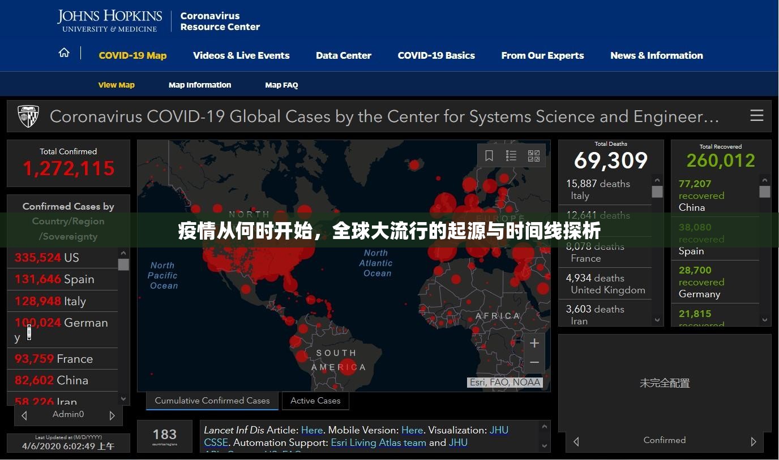Open the Esri Living Atlas team link
This screenshot has height=460, width=779.
378,442
